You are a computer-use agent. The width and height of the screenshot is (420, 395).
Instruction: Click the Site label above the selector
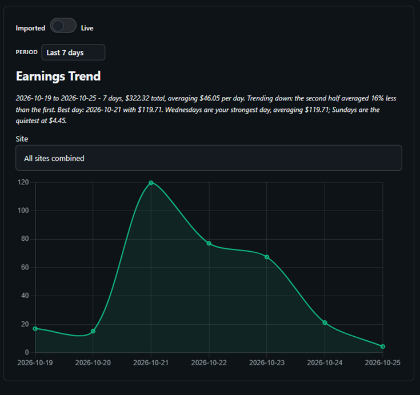(x=22, y=139)
